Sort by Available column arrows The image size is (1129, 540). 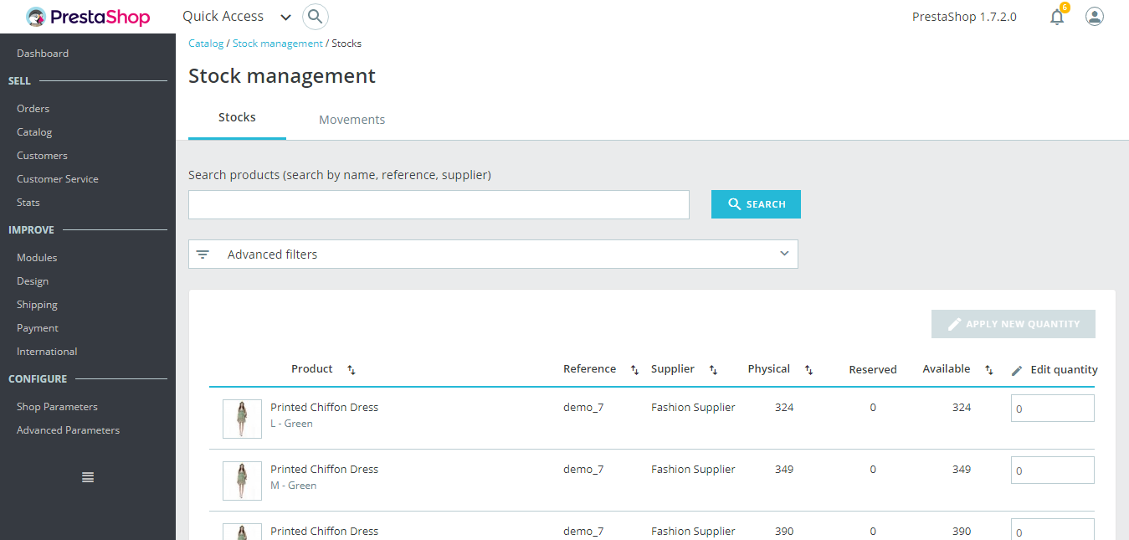tap(988, 370)
